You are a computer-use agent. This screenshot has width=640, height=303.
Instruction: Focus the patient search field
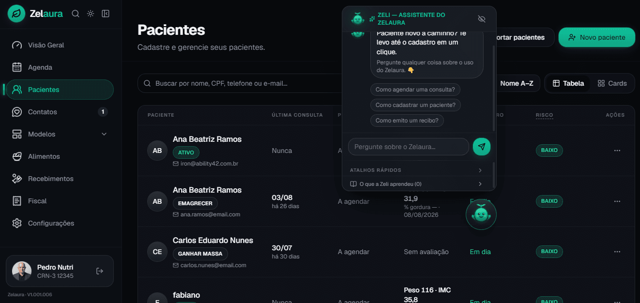[240, 83]
